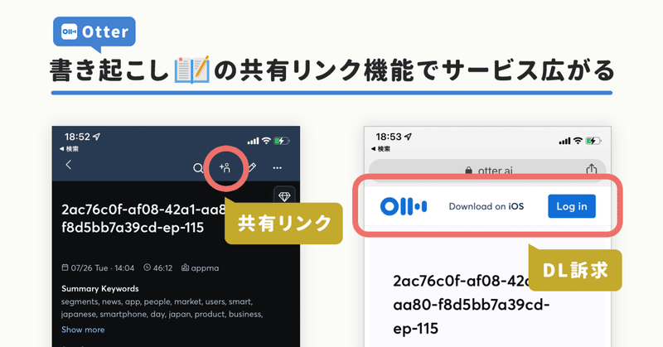Tap the 18:53 clock in status bar

389,137
